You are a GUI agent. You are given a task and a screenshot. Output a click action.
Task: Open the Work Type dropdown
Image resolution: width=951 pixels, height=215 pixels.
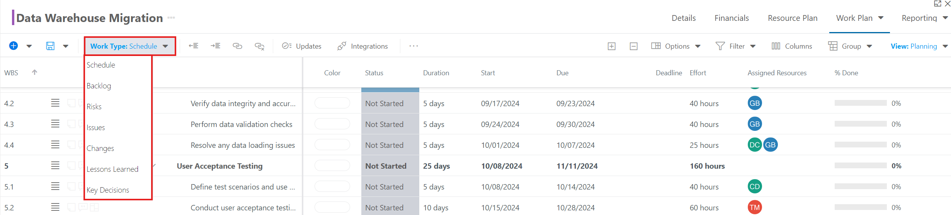coord(129,46)
